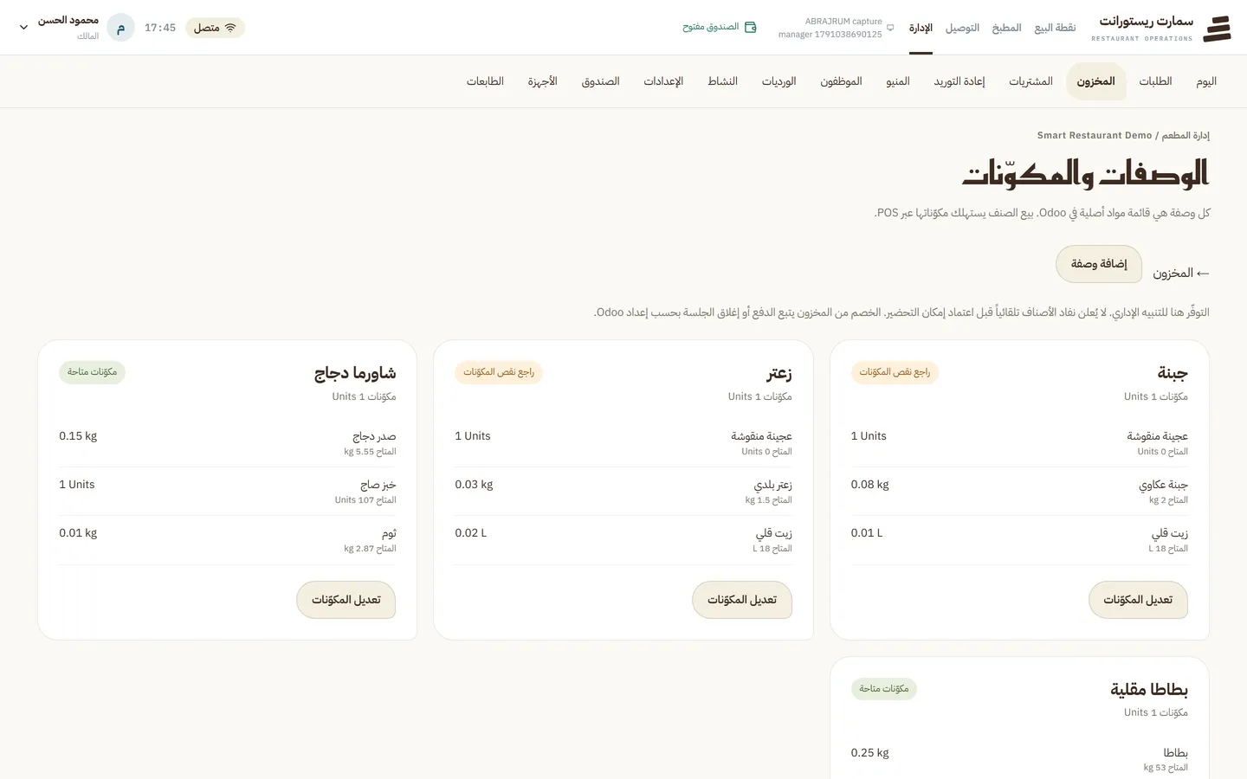Click the Smart Restaurant logo icon

click(x=1217, y=28)
